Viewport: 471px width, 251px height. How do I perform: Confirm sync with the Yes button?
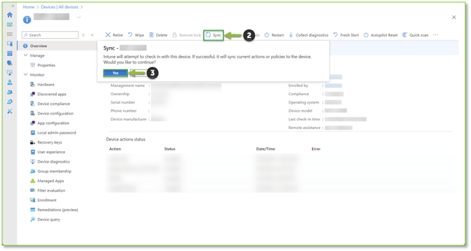(116, 73)
